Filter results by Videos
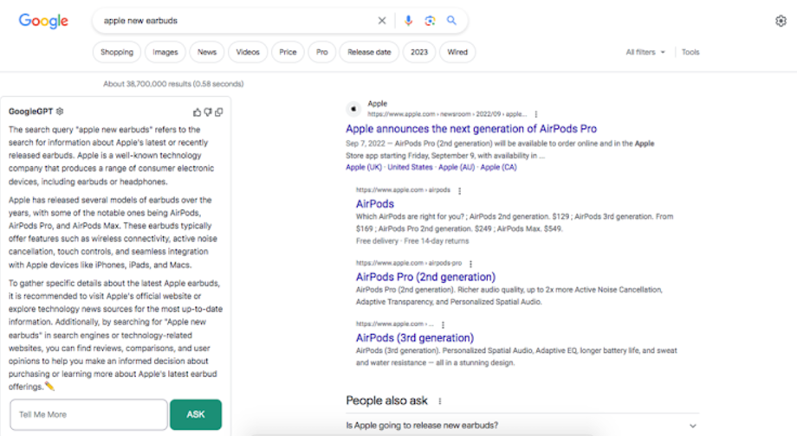Viewport: 797px width, 436px height. [x=248, y=52]
